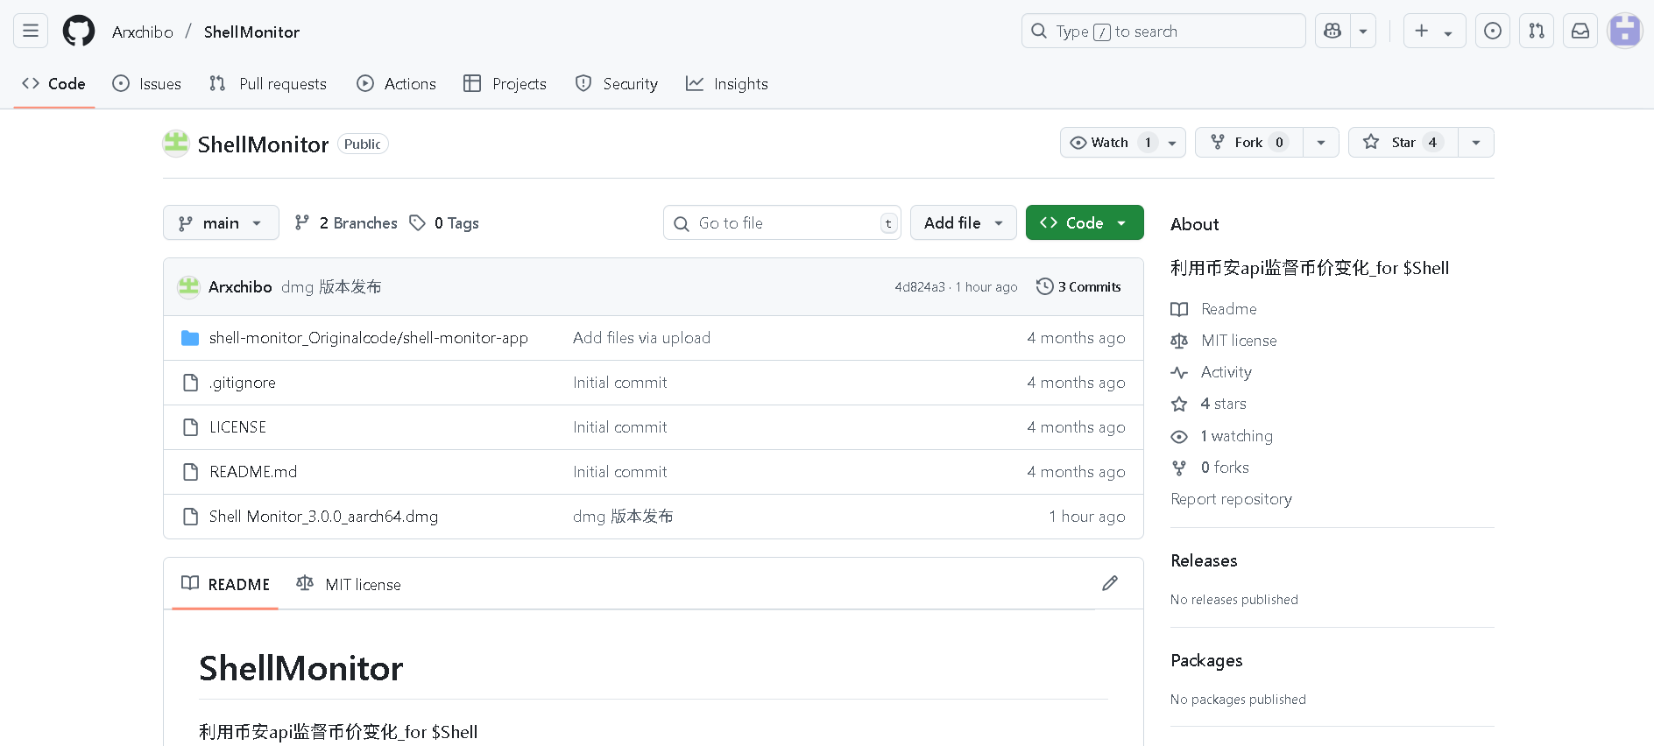Image resolution: width=1654 pixels, height=746 pixels.
Task: Open the Watch notifications dropdown
Action: 1122,143
